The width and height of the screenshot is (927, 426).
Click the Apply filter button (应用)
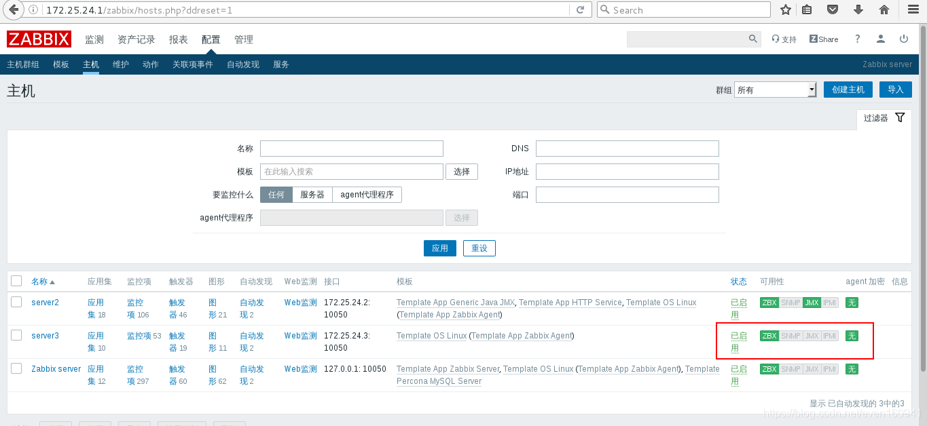pos(440,248)
